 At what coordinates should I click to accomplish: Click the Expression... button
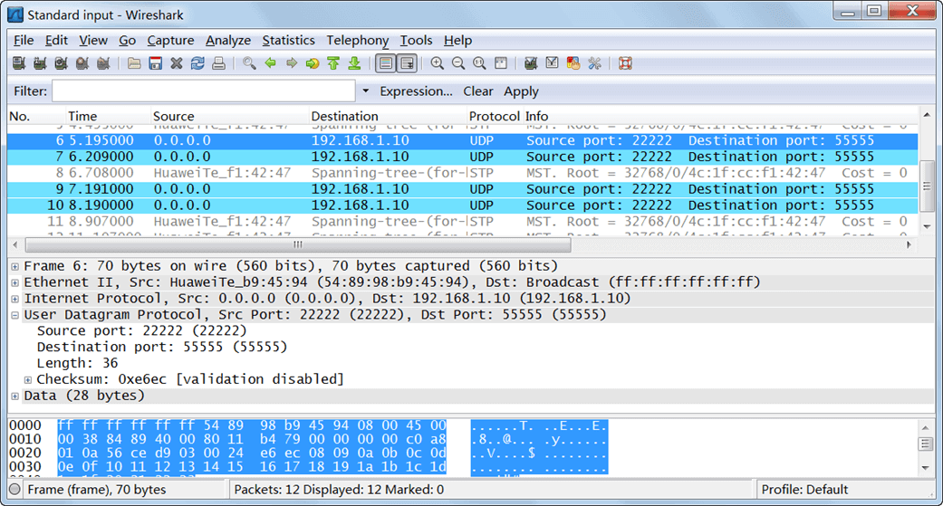point(416,91)
